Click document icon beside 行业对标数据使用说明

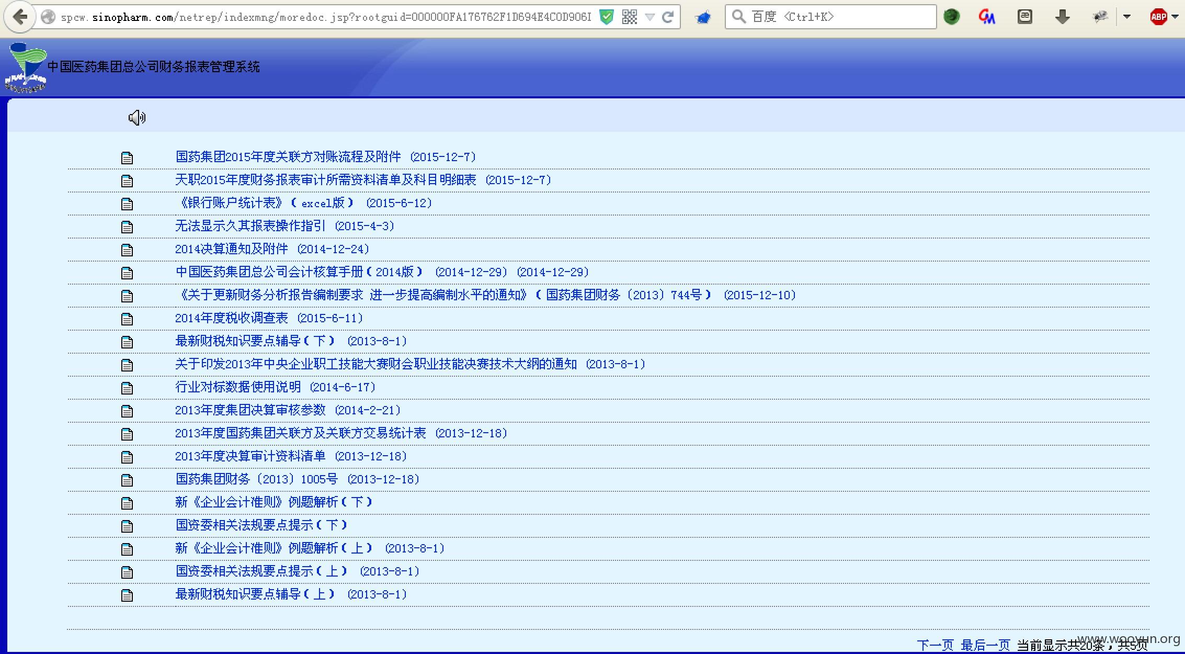pyautogui.click(x=127, y=388)
